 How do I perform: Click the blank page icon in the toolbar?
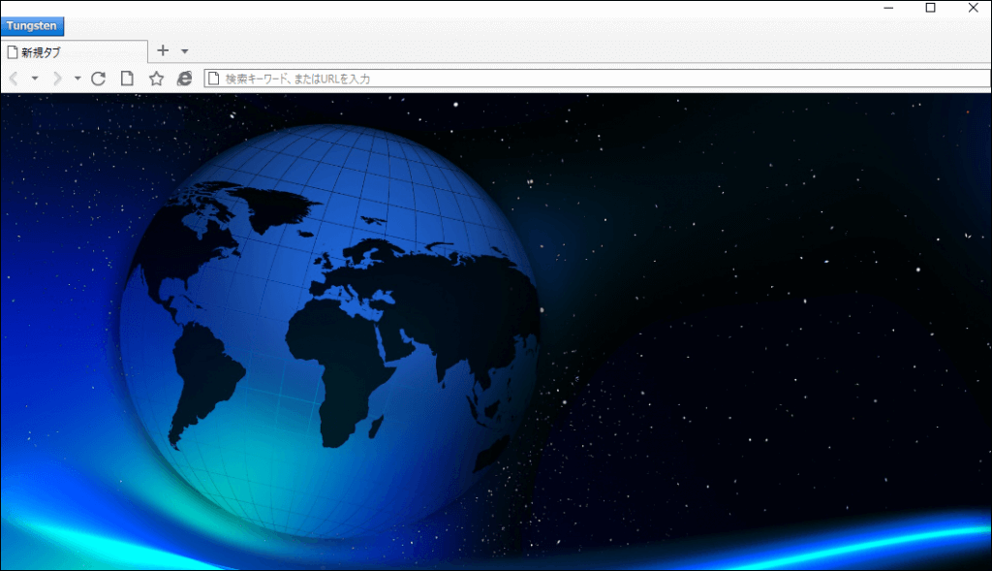pos(127,79)
